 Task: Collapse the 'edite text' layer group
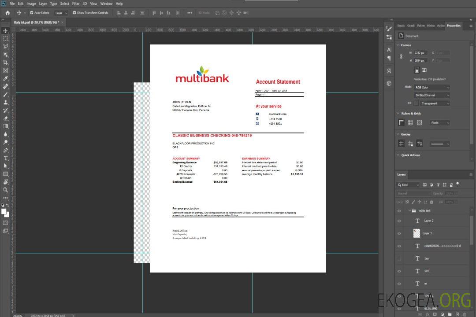click(x=409, y=210)
